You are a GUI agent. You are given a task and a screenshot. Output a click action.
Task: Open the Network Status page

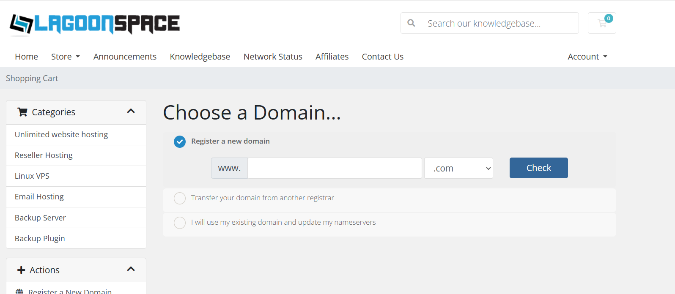point(273,57)
